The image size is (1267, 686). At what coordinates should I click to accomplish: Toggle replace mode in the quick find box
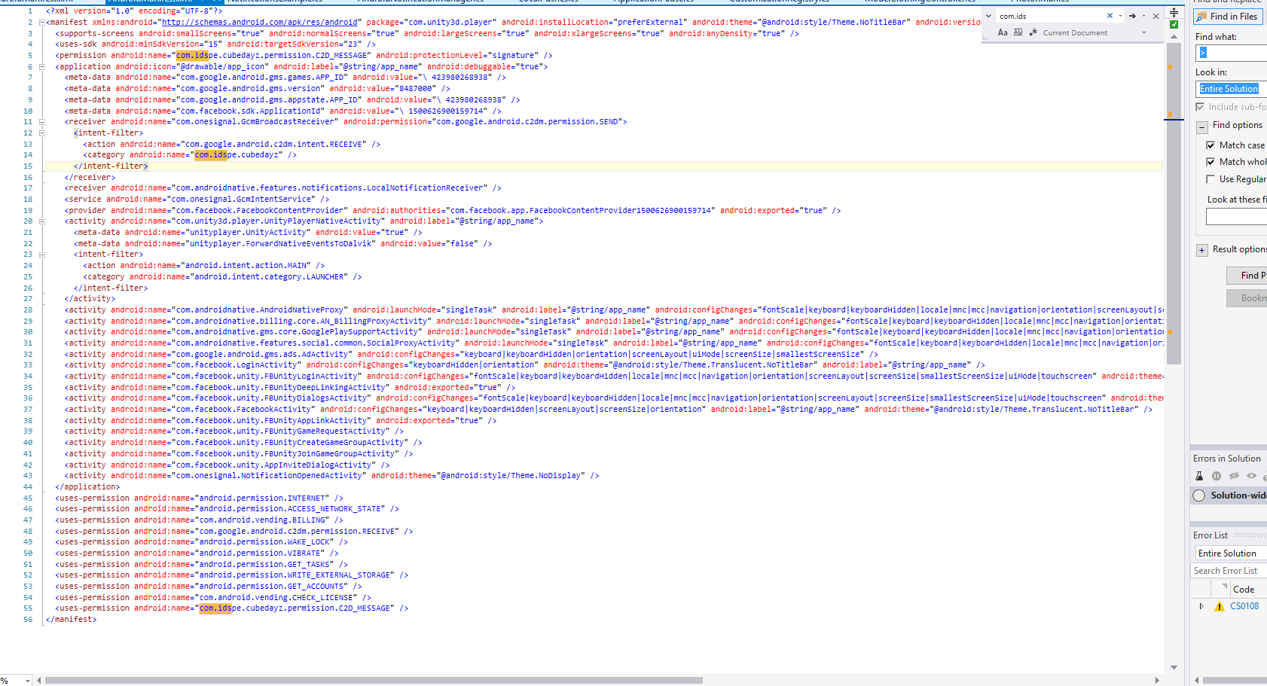tap(988, 16)
